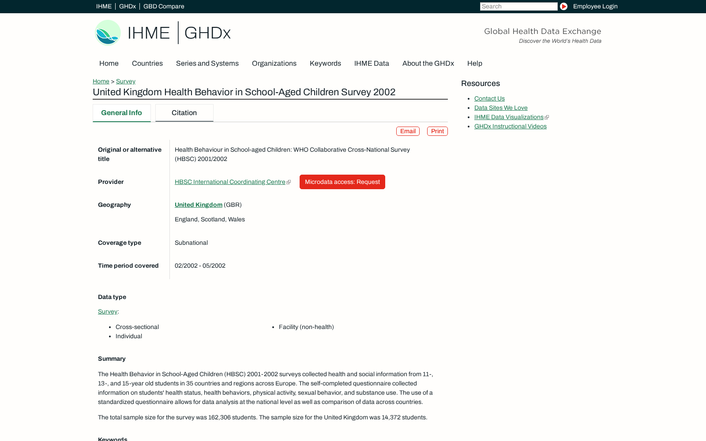Click the Survey data type link

click(x=108, y=311)
